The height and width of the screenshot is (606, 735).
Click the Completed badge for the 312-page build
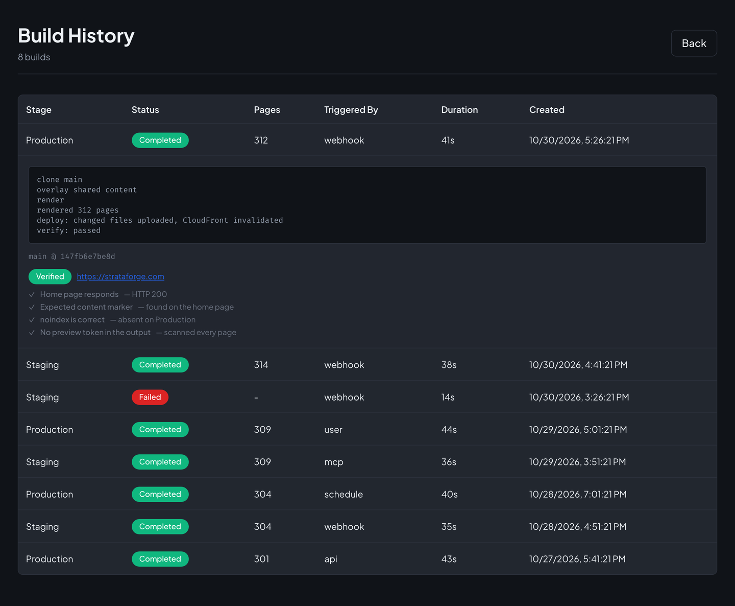pos(160,140)
